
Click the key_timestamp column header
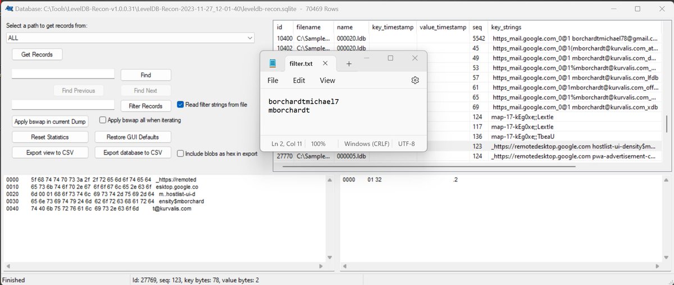click(x=393, y=27)
